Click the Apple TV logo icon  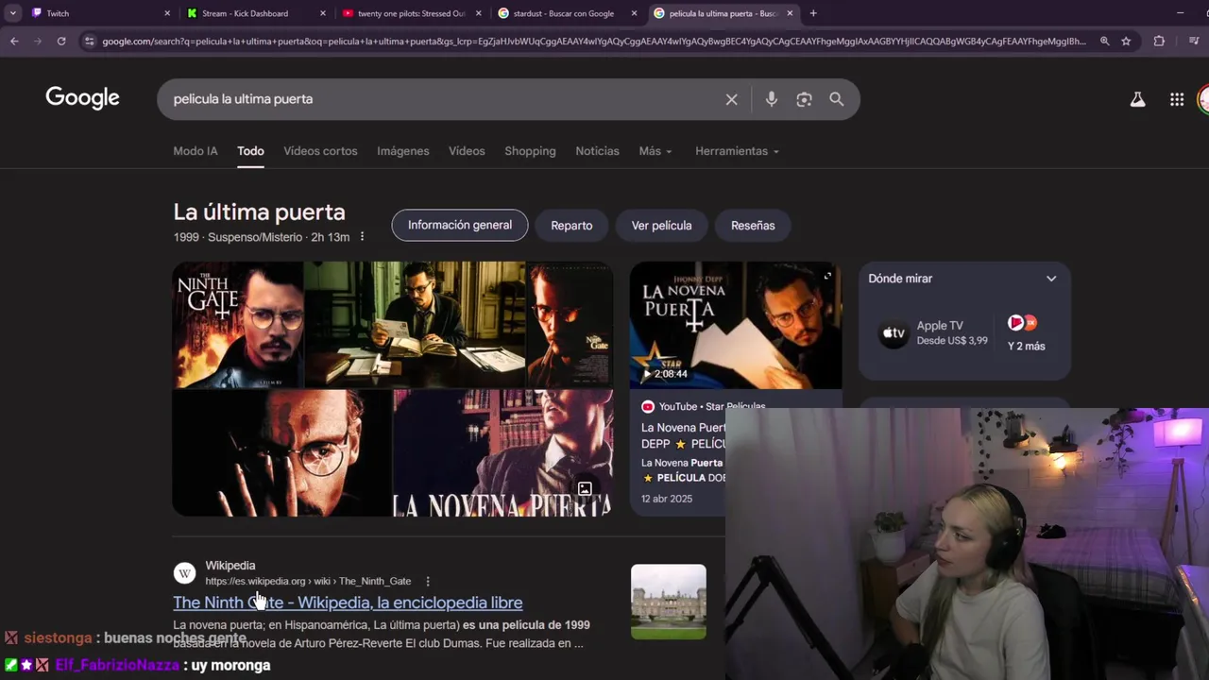click(x=894, y=333)
